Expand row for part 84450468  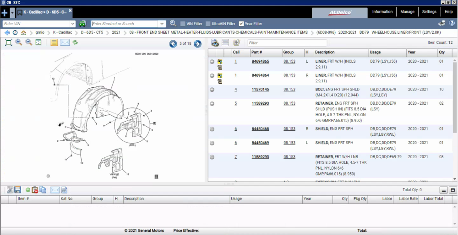pos(212,129)
